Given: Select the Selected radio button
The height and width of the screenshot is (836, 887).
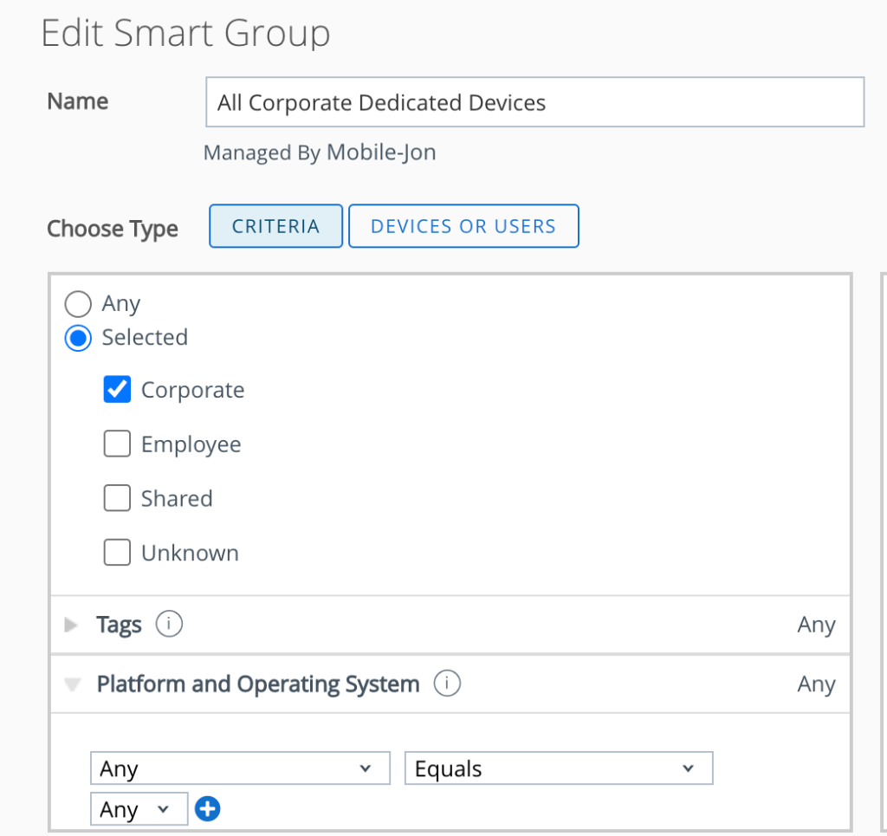Looking at the screenshot, I should [78, 338].
